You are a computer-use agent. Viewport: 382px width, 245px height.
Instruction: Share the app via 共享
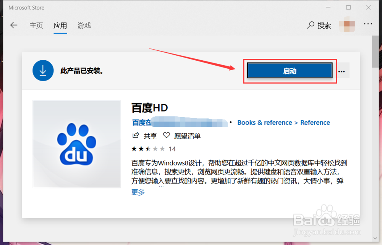pyautogui.click(x=144, y=136)
